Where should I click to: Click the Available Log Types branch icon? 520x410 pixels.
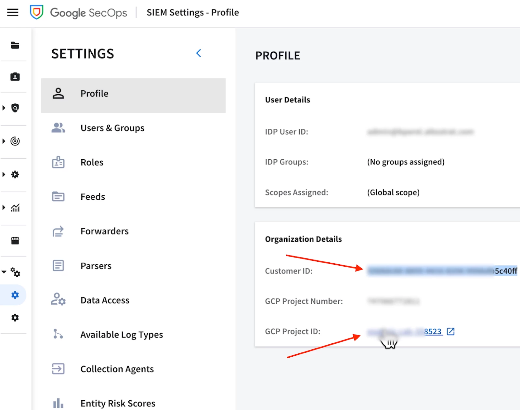pyautogui.click(x=58, y=334)
